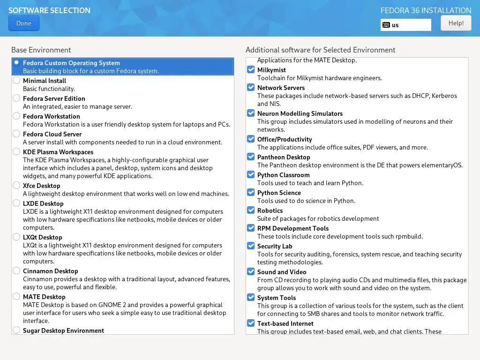Viewport: 480px width, 360px height.
Task: Click Cinnamon 'traditional layout, advanced features' description
Action: tap(127, 283)
